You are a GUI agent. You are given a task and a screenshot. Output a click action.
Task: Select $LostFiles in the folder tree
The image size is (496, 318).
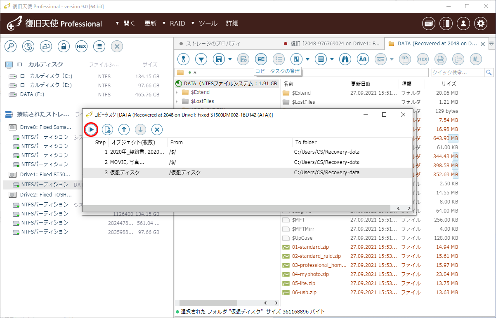pyautogui.click(x=202, y=101)
